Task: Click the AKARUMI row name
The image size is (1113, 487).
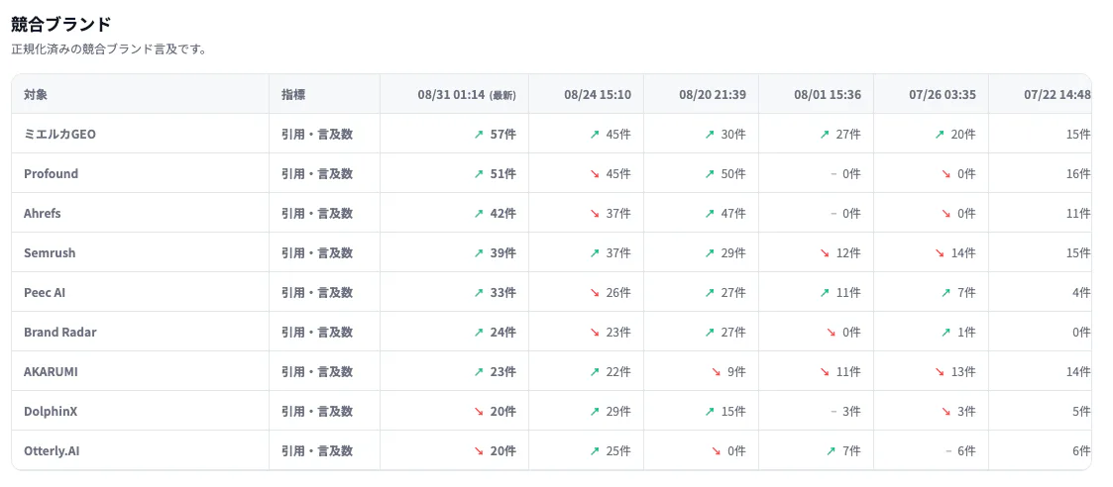Action: point(51,371)
